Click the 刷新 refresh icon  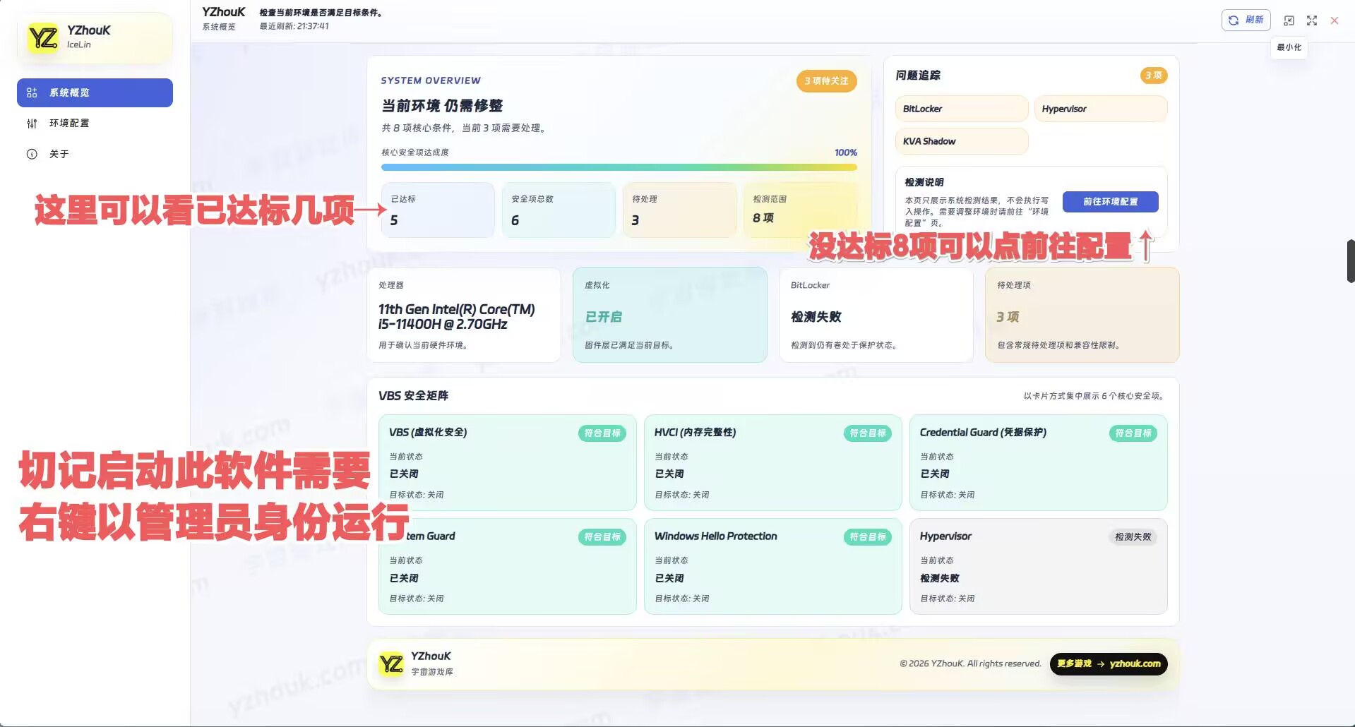pos(1234,20)
